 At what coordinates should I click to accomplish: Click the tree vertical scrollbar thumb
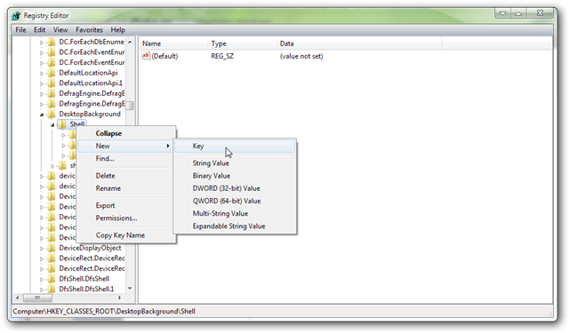130,105
